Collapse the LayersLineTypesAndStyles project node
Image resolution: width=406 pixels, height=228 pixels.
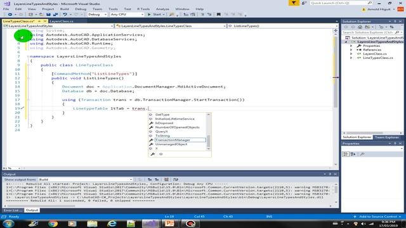(346, 42)
